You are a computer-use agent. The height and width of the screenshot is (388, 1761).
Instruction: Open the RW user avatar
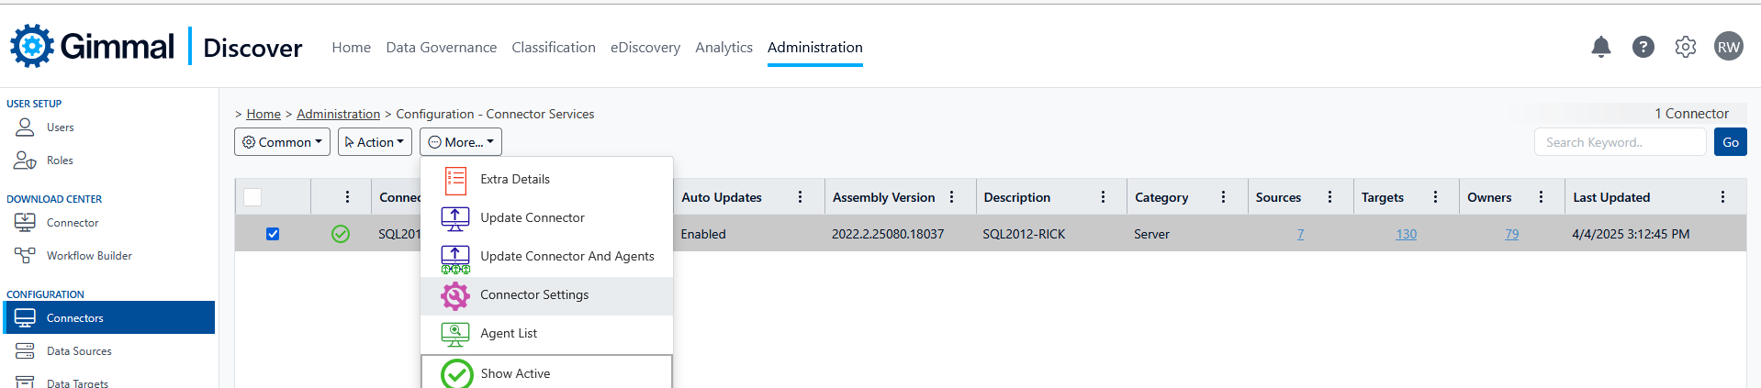click(x=1728, y=47)
